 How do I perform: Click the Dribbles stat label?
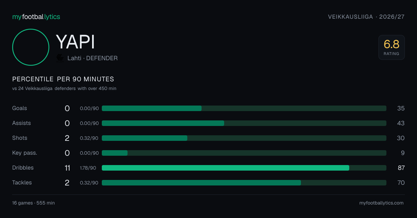(x=23, y=167)
